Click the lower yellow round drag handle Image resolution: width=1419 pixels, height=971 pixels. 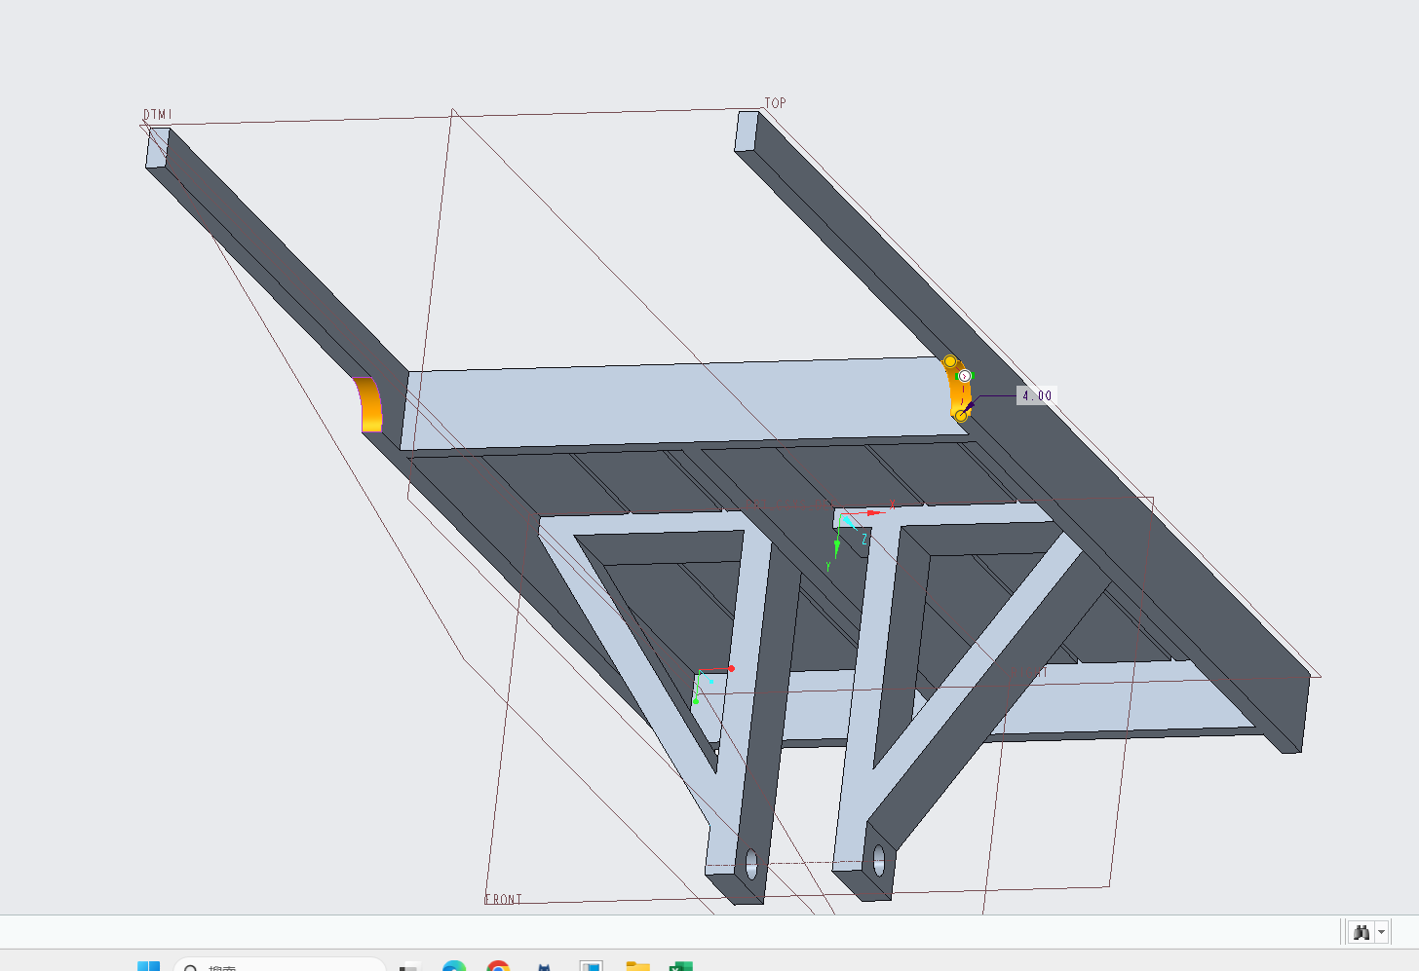(x=961, y=416)
